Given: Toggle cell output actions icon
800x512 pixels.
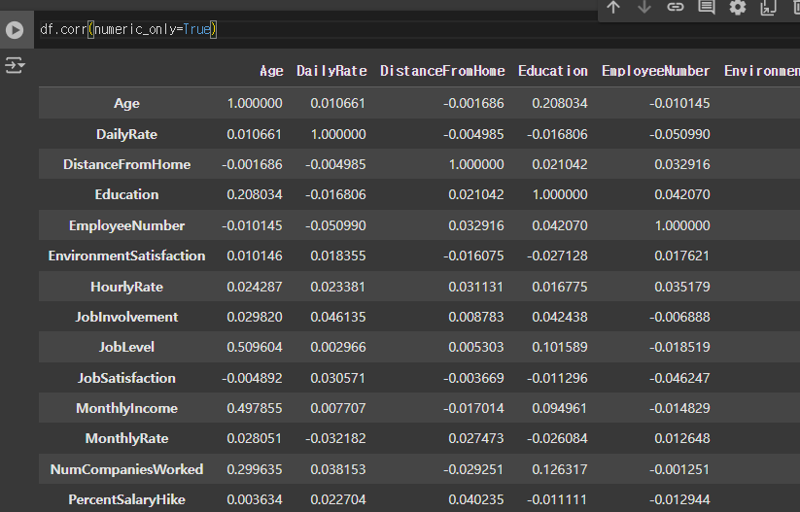Looking at the screenshot, I should tap(15, 65).
